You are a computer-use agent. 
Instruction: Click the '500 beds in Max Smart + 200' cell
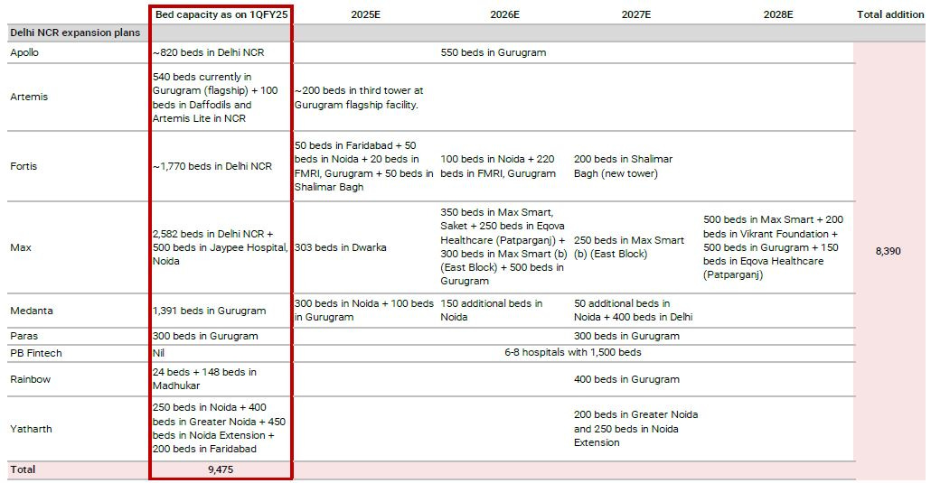click(x=773, y=246)
